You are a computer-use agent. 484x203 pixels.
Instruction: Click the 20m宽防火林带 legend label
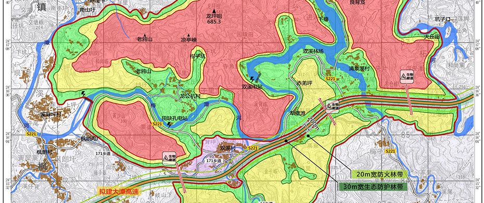point(379,174)
